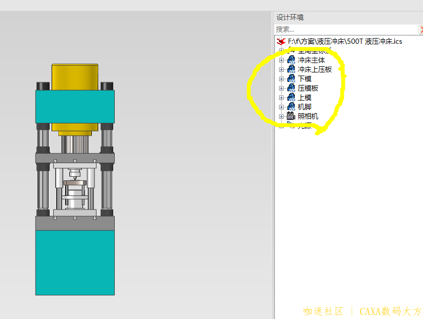Select the 机脚 tree item
This screenshot has height=319, width=423.
(x=305, y=107)
